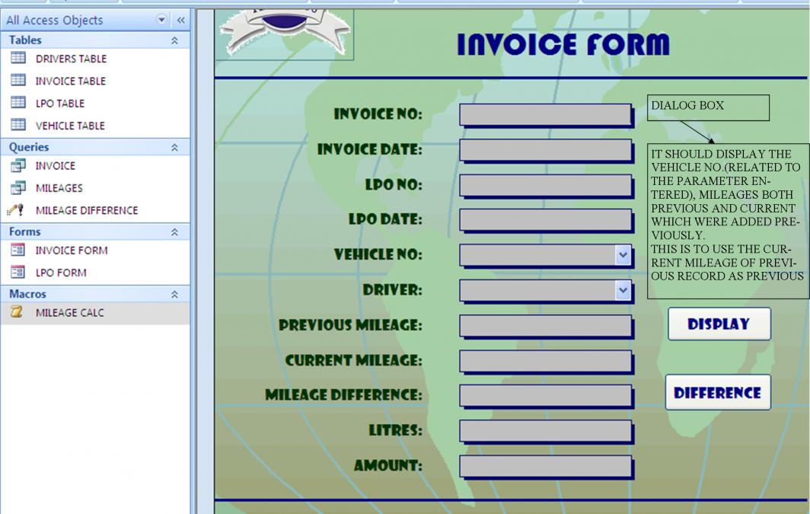Click the INVOICE TABLE table icon

click(18, 80)
